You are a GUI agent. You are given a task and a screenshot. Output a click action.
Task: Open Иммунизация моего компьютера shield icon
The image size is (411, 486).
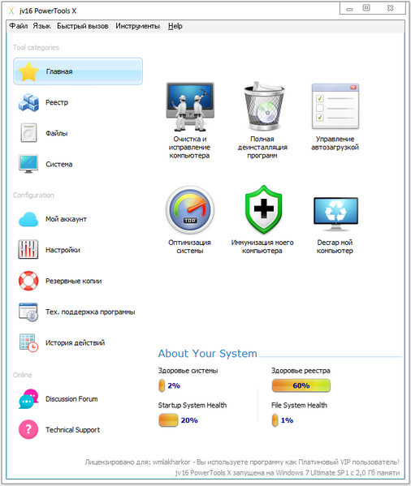[x=264, y=209]
